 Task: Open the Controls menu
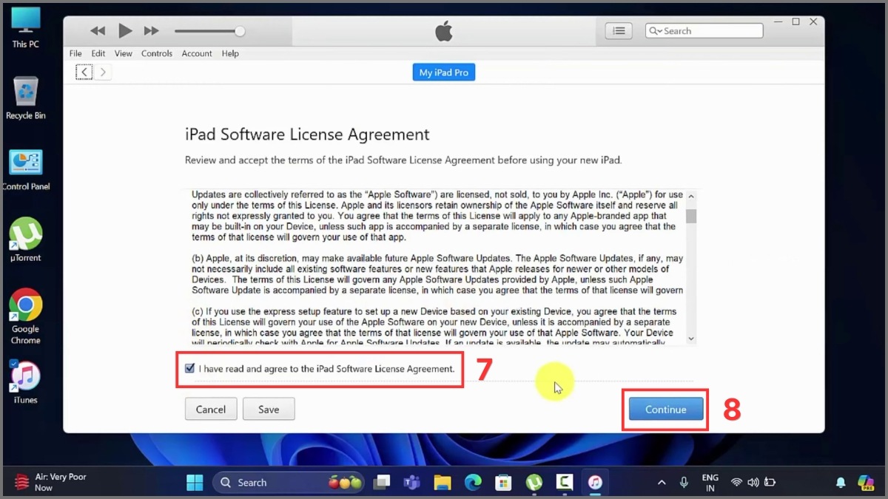(157, 53)
